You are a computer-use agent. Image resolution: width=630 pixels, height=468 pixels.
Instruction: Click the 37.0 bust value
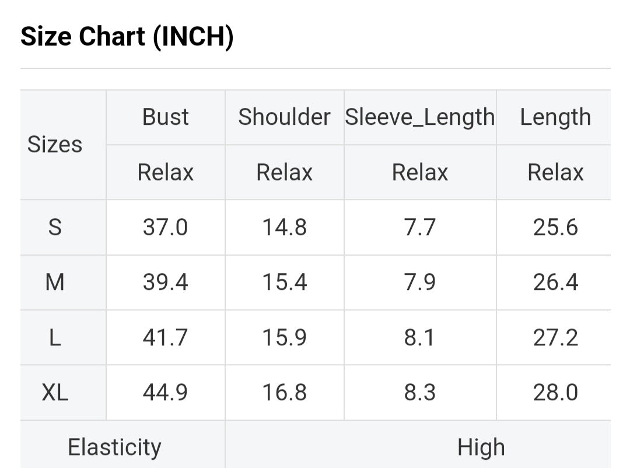coord(166,227)
